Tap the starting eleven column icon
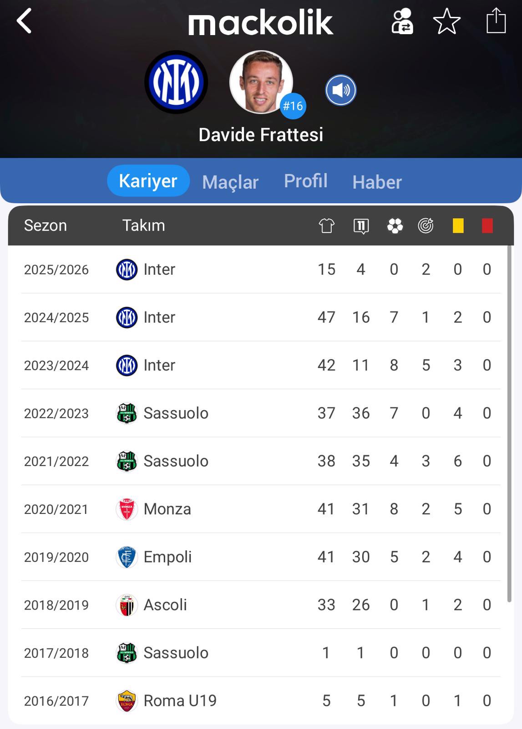The width and height of the screenshot is (522, 729). (x=361, y=226)
